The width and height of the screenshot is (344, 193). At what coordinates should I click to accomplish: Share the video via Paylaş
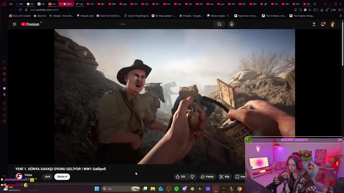[207, 177]
